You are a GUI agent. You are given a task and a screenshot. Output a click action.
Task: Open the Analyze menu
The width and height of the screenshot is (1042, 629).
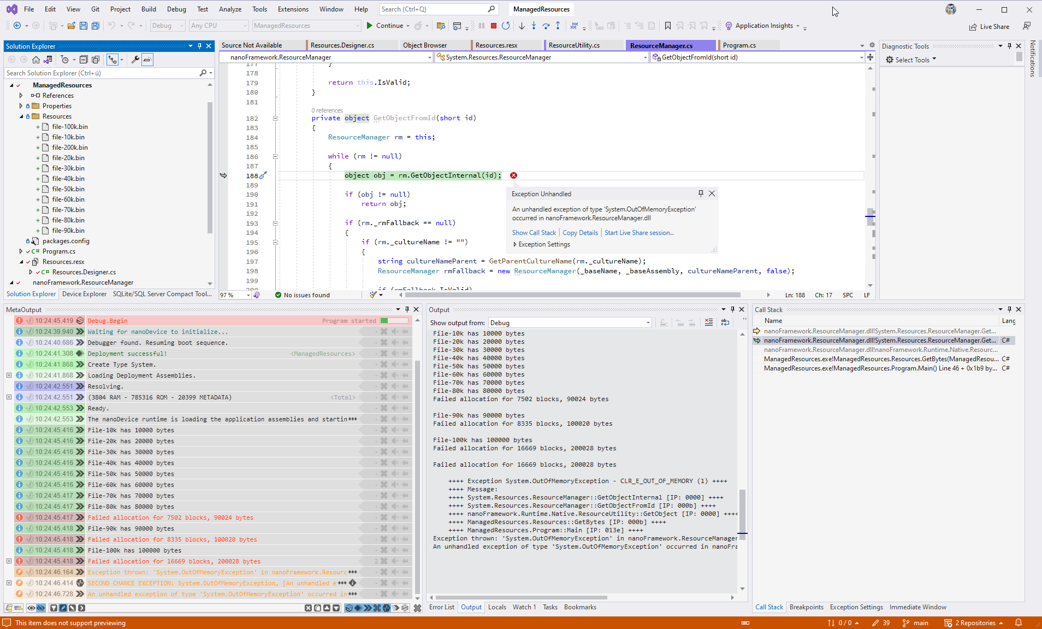230,9
